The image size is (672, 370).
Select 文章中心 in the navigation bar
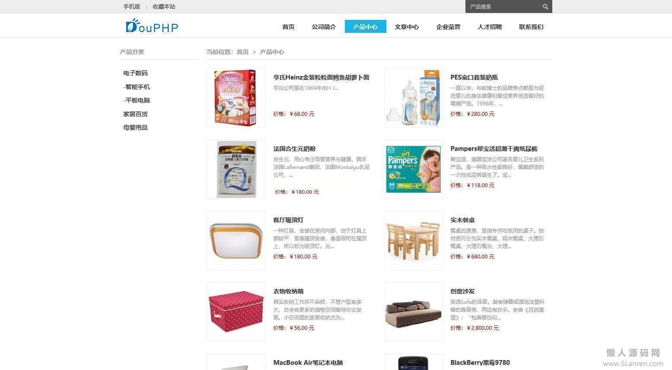[407, 27]
